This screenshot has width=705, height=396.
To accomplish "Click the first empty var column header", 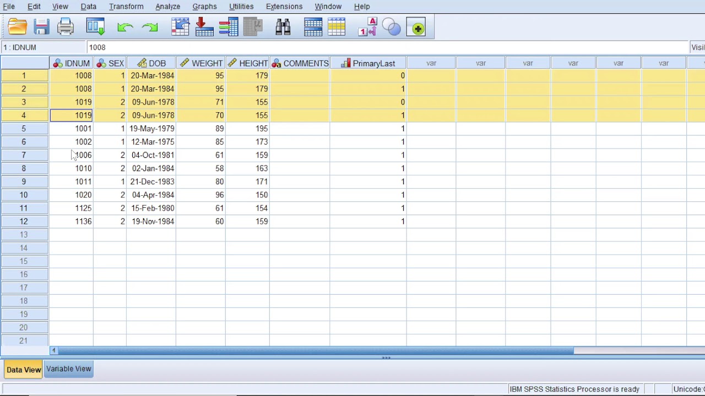I will click(431, 63).
